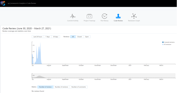Go to spi_homework project breadcrumb
Image resolution: width=177 pixels, height=93 pixels.
point(13,3)
